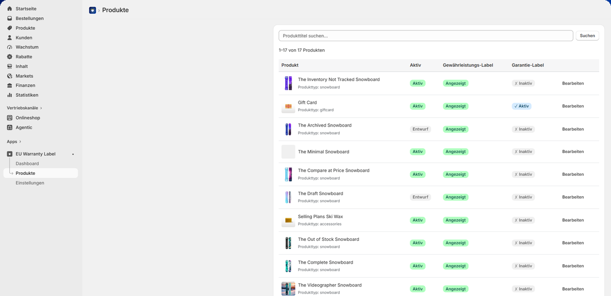This screenshot has width=611, height=296.
Task: Click the Markets globe icon
Action: point(10,76)
